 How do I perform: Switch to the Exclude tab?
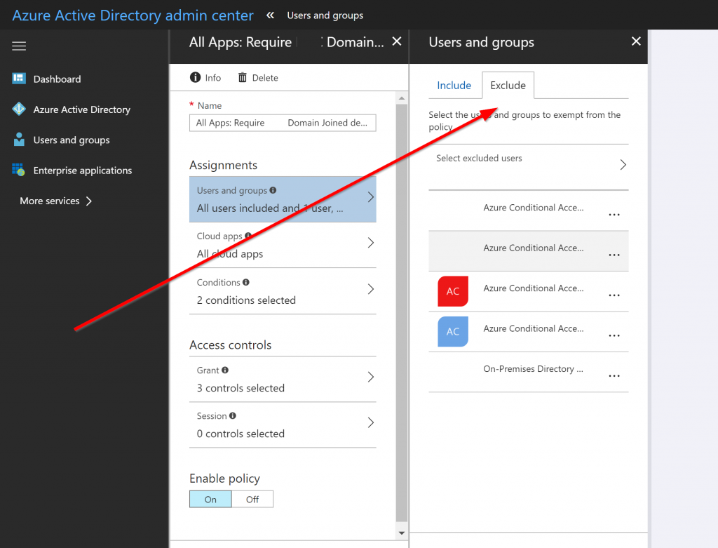[508, 85]
